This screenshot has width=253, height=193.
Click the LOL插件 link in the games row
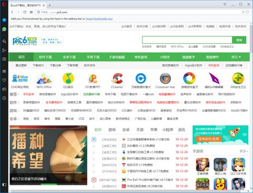coord(127,110)
